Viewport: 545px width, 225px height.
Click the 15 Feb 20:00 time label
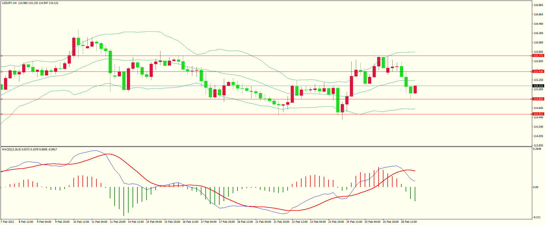pos(172,222)
